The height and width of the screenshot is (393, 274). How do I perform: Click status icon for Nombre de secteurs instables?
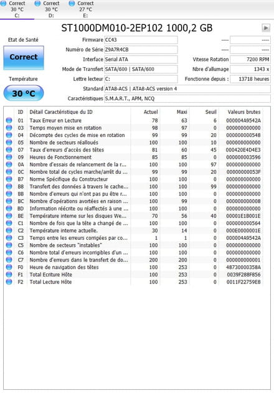9,245
